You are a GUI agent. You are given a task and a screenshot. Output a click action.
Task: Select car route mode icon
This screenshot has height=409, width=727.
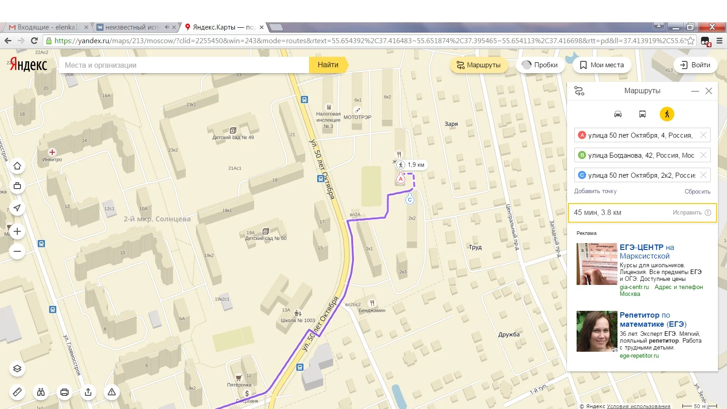click(618, 114)
